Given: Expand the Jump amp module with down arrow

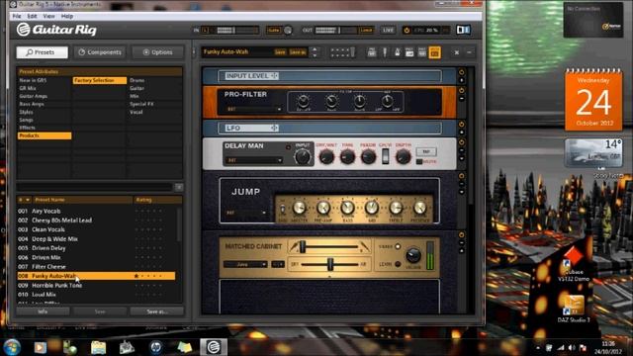Looking at the screenshot, I should pyautogui.click(x=462, y=192).
